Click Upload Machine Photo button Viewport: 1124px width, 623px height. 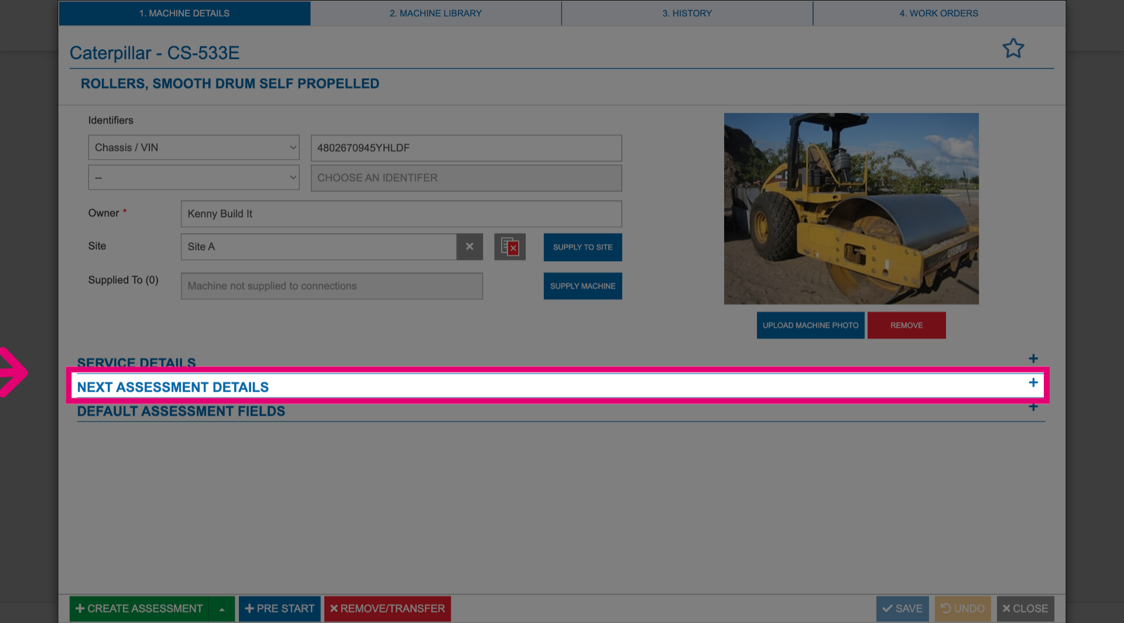click(x=810, y=325)
